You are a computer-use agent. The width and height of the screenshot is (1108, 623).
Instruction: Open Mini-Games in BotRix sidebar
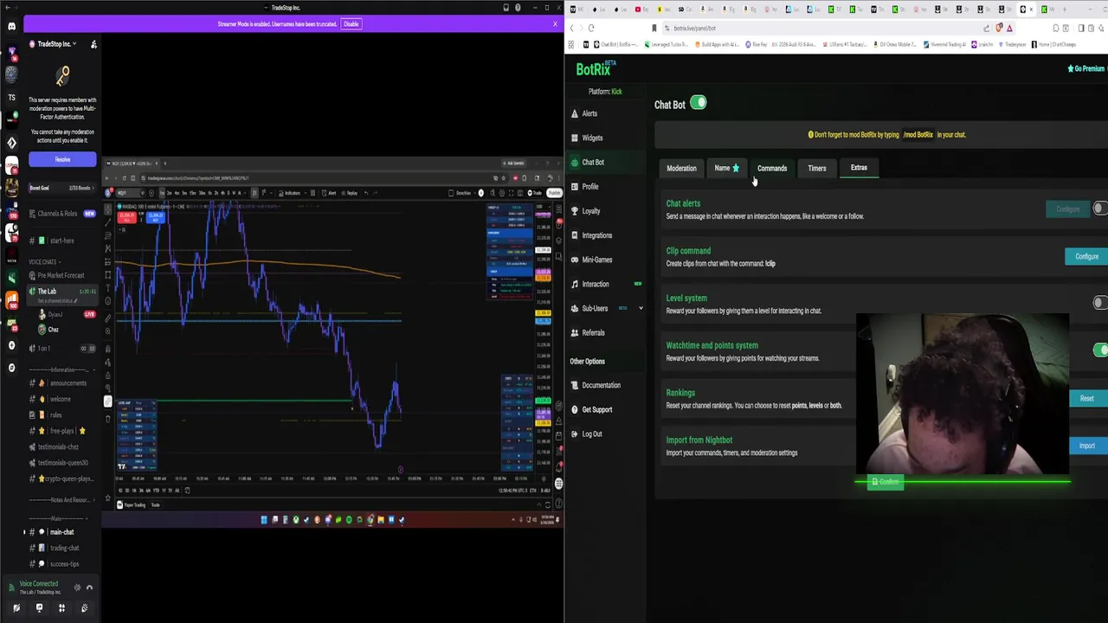click(596, 260)
